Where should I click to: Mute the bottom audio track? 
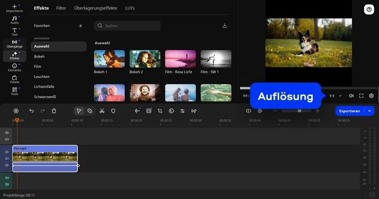[x=7, y=178]
